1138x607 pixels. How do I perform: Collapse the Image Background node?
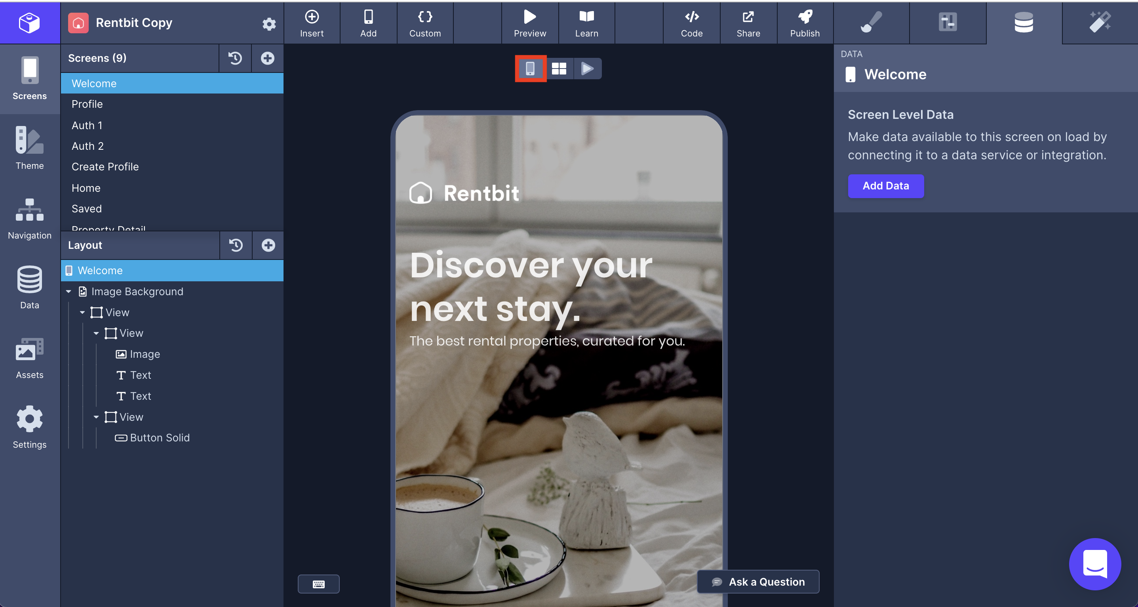coord(69,292)
